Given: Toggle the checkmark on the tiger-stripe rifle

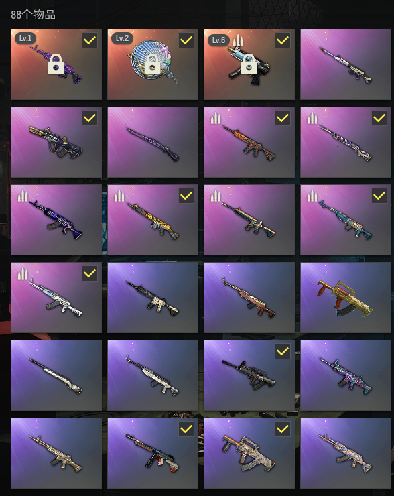Looking at the screenshot, I should click(186, 196).
